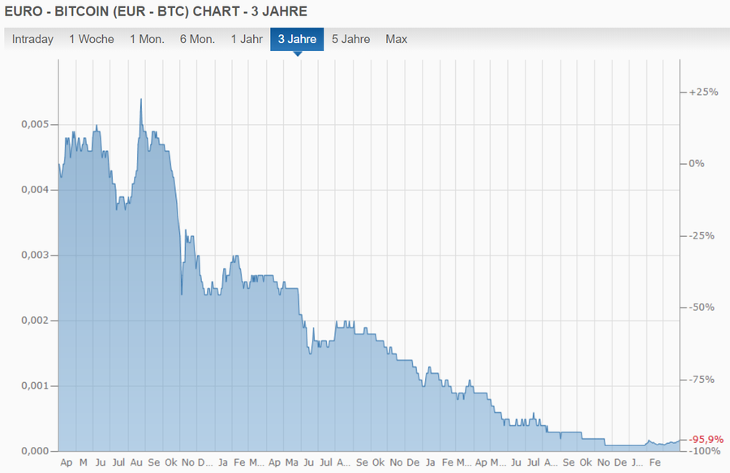Select the 0% label on right axis
Screen dimensions: 730x473
[696, 163]
